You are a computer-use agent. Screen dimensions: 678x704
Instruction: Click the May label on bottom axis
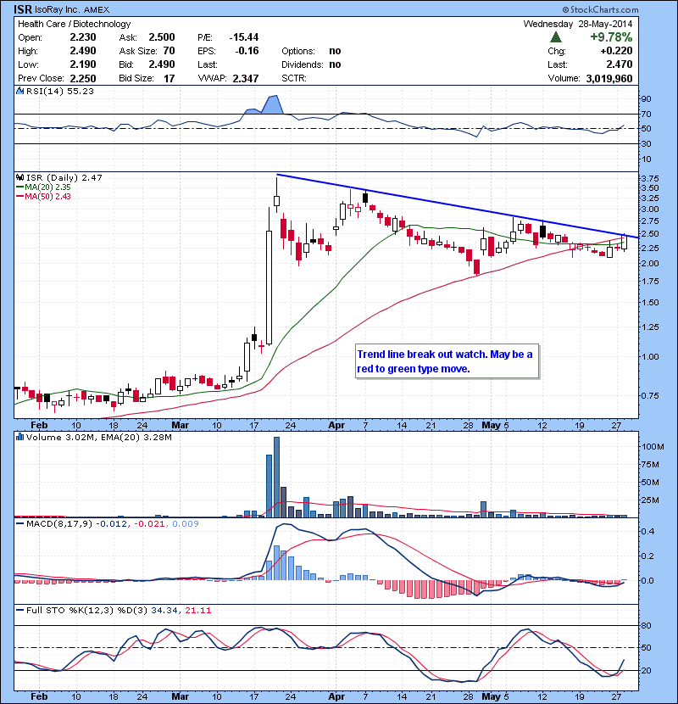click(491, 697)
